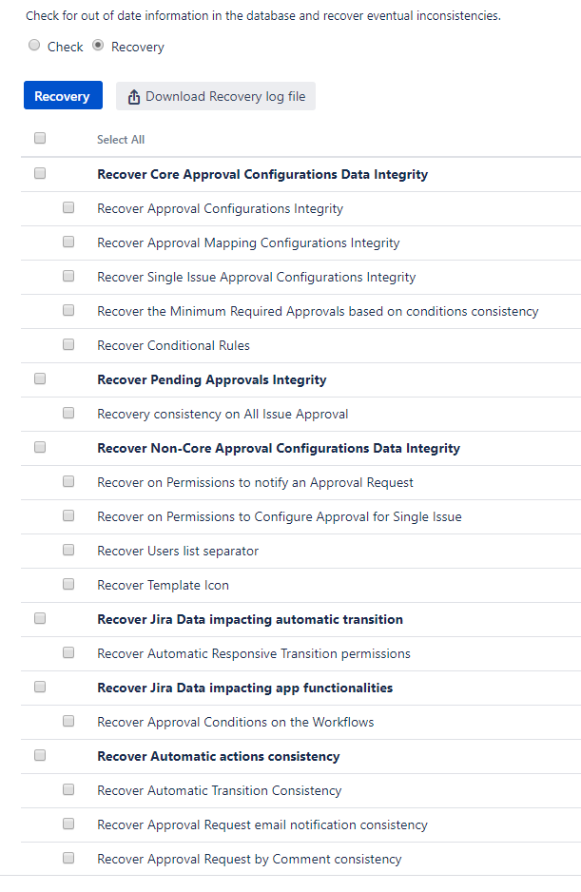Check Recover Approval Mapping Configurations Integrity
The image size is (581, 892).
pos(68,242)
